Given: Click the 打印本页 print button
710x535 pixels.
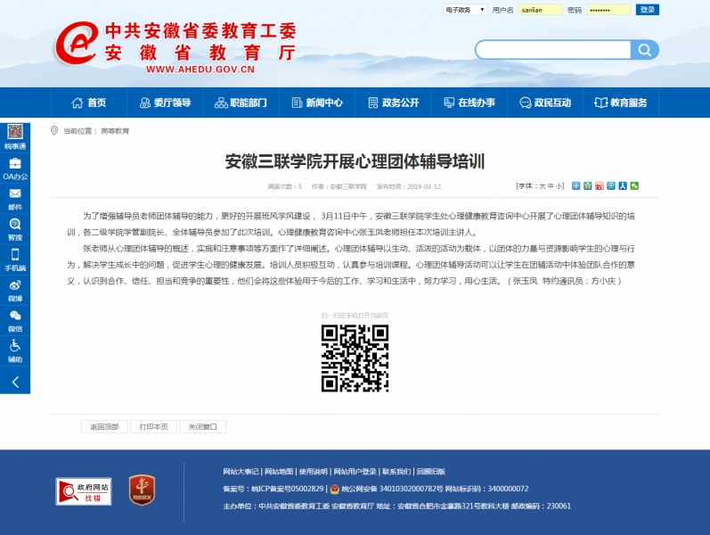Looking at the screenshot, I should click(x=153, y=427).
